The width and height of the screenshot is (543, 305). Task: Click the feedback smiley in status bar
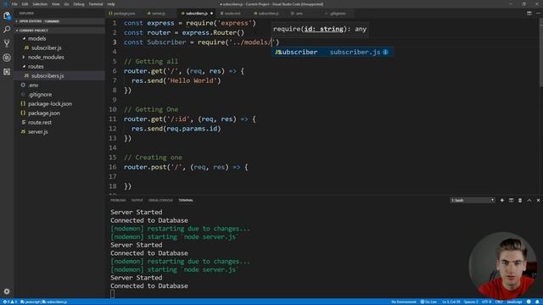529,302
